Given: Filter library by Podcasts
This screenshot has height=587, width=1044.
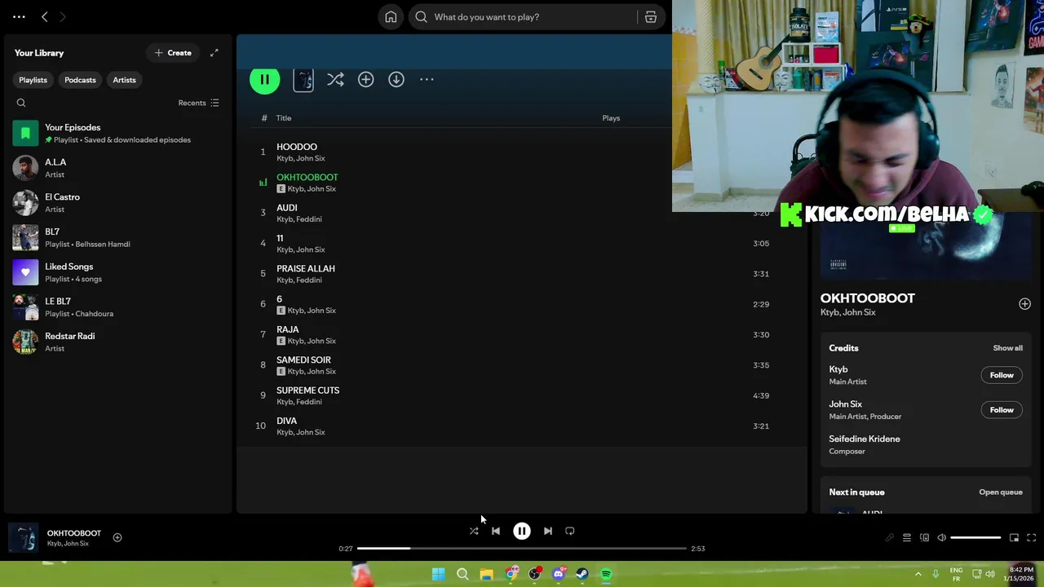Looking at the screenshot, I should click(x=80, y=80).
